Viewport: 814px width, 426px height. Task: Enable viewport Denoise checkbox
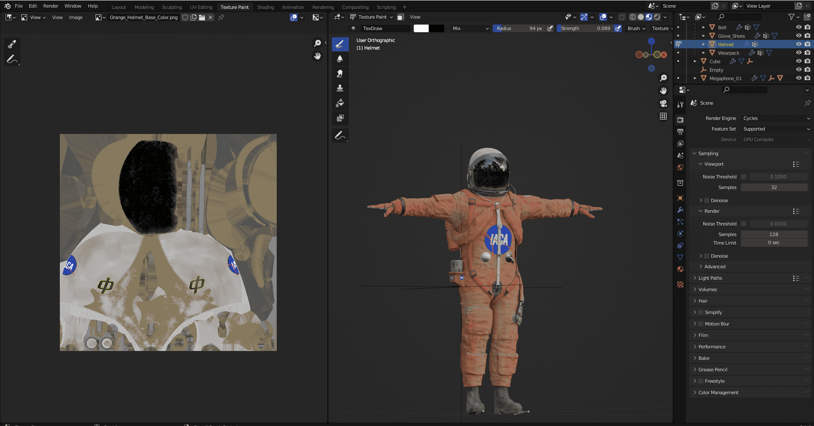click(707, 200)
